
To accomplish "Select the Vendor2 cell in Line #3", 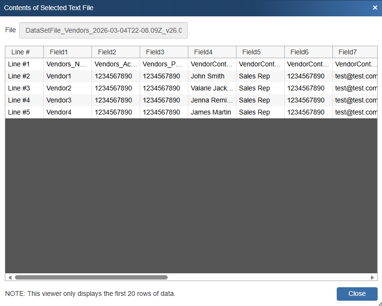I will click(x=59, y=88).
